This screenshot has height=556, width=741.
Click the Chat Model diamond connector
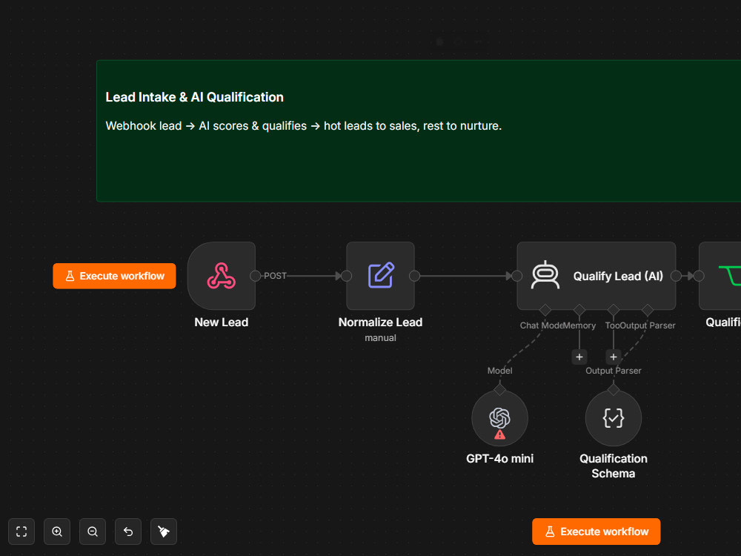click(545, 310)
